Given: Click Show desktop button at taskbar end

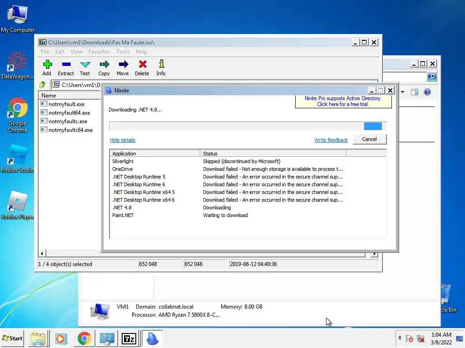Looking at the screenshot, I should click(460, 338).
